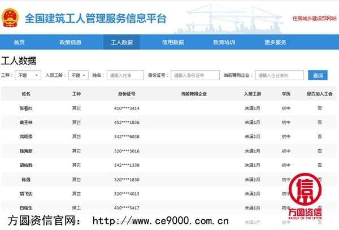Click ID number 410****3414

pyautogui.click(x=127, y=109)
